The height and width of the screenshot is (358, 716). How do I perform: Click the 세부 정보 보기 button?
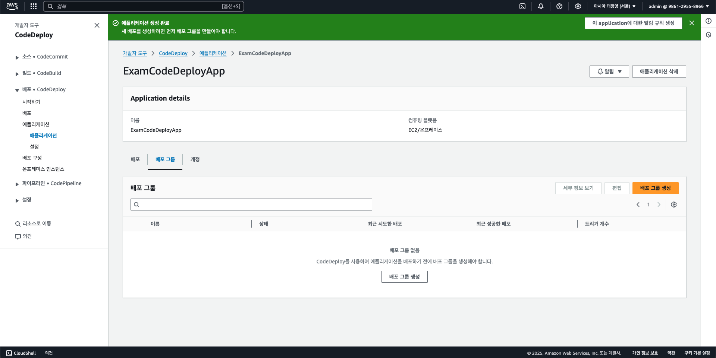pos(578,188)
